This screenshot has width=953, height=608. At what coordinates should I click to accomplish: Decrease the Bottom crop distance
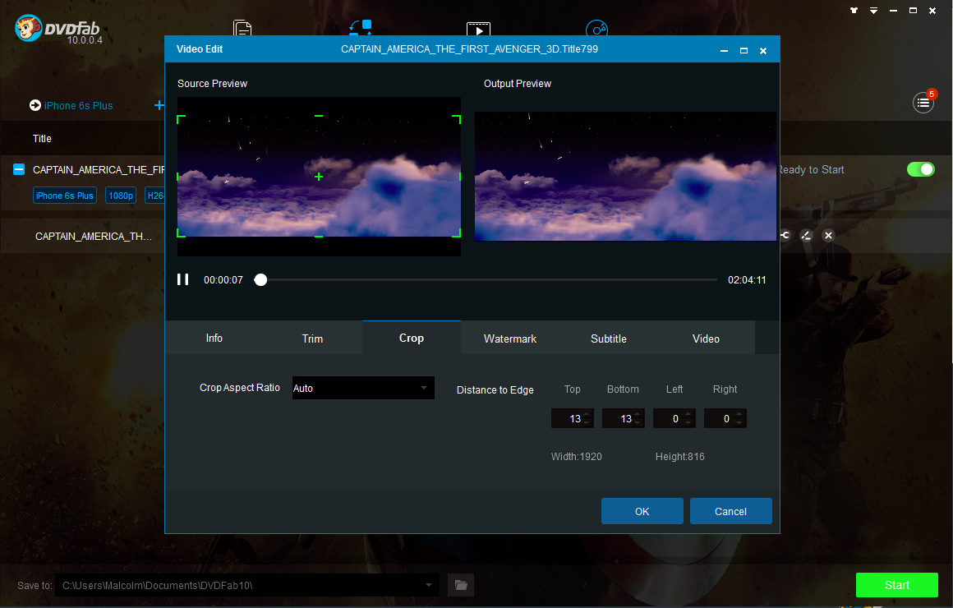(x=638, y=422)
